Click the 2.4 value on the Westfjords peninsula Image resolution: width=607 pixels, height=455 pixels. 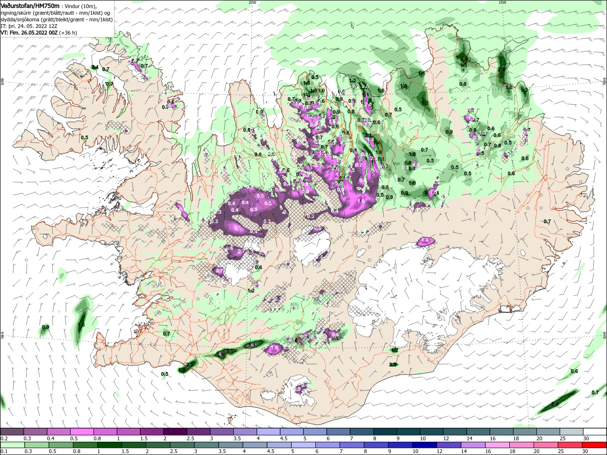95,67
